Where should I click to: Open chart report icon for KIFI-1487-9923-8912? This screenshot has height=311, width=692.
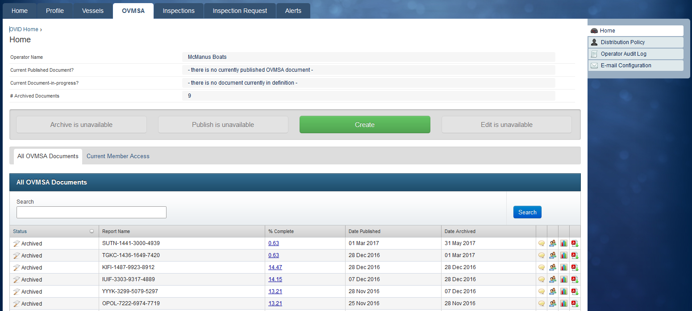(x=564, y=267)
